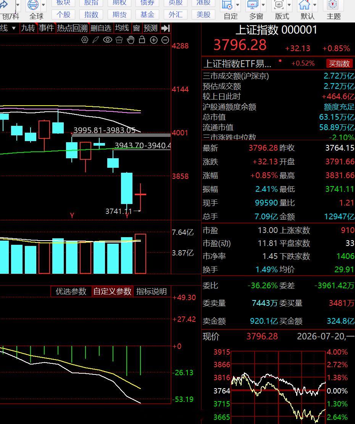Open the 个股 category button
The image size is (355, 424).
[x=63, y=14]
